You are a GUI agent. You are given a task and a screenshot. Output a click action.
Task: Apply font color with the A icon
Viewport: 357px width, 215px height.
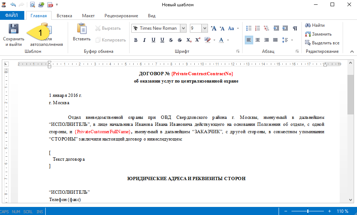pos(221,40)
